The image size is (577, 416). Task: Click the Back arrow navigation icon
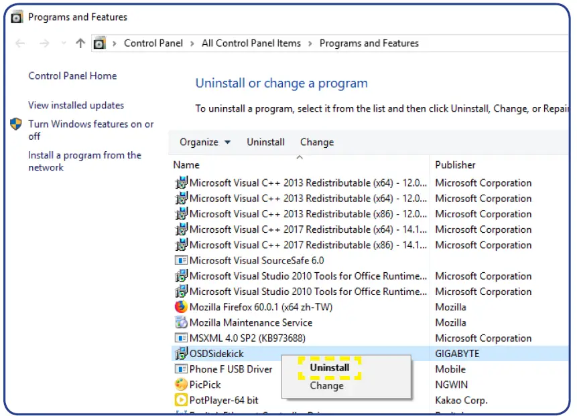tap(21, 43)
